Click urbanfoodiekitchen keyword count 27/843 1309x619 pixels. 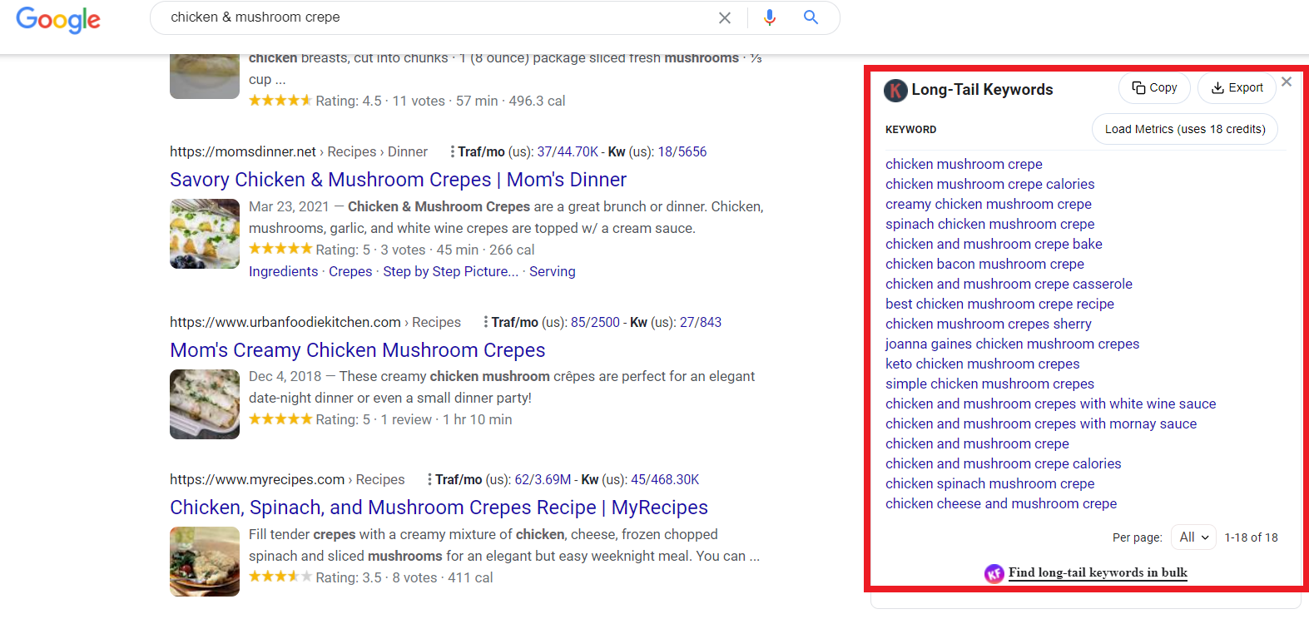(x=701, y=322)
